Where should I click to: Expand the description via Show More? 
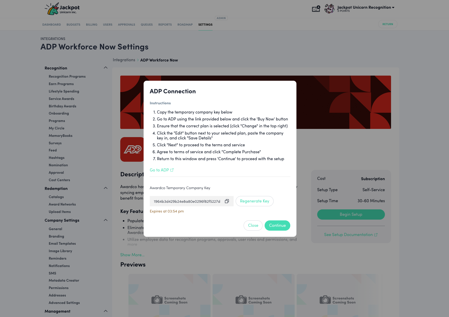pos(132,254)
